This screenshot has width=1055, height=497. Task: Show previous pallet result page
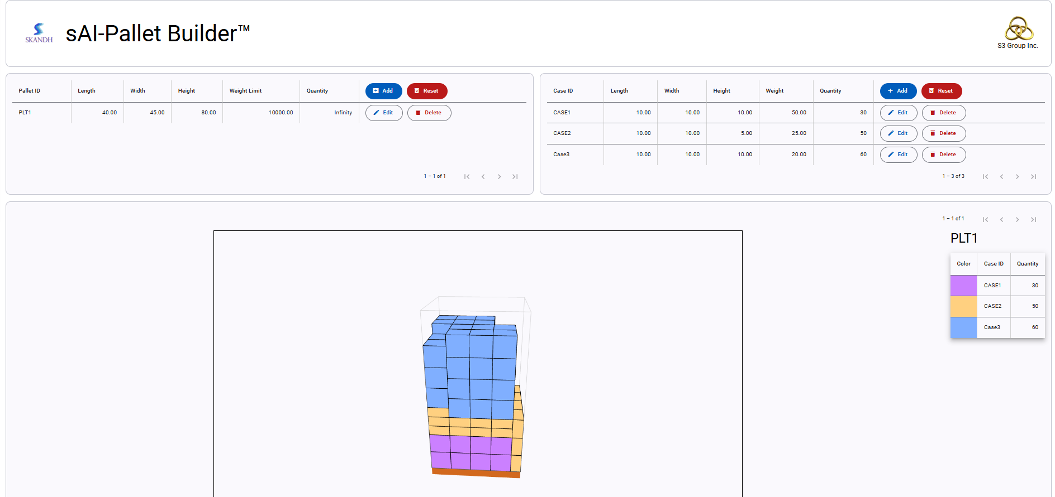point(1002,219)
